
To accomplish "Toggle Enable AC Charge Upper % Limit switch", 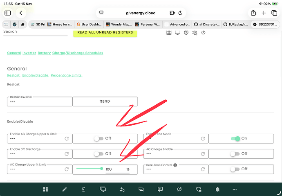I will click(x=98, y=139).
